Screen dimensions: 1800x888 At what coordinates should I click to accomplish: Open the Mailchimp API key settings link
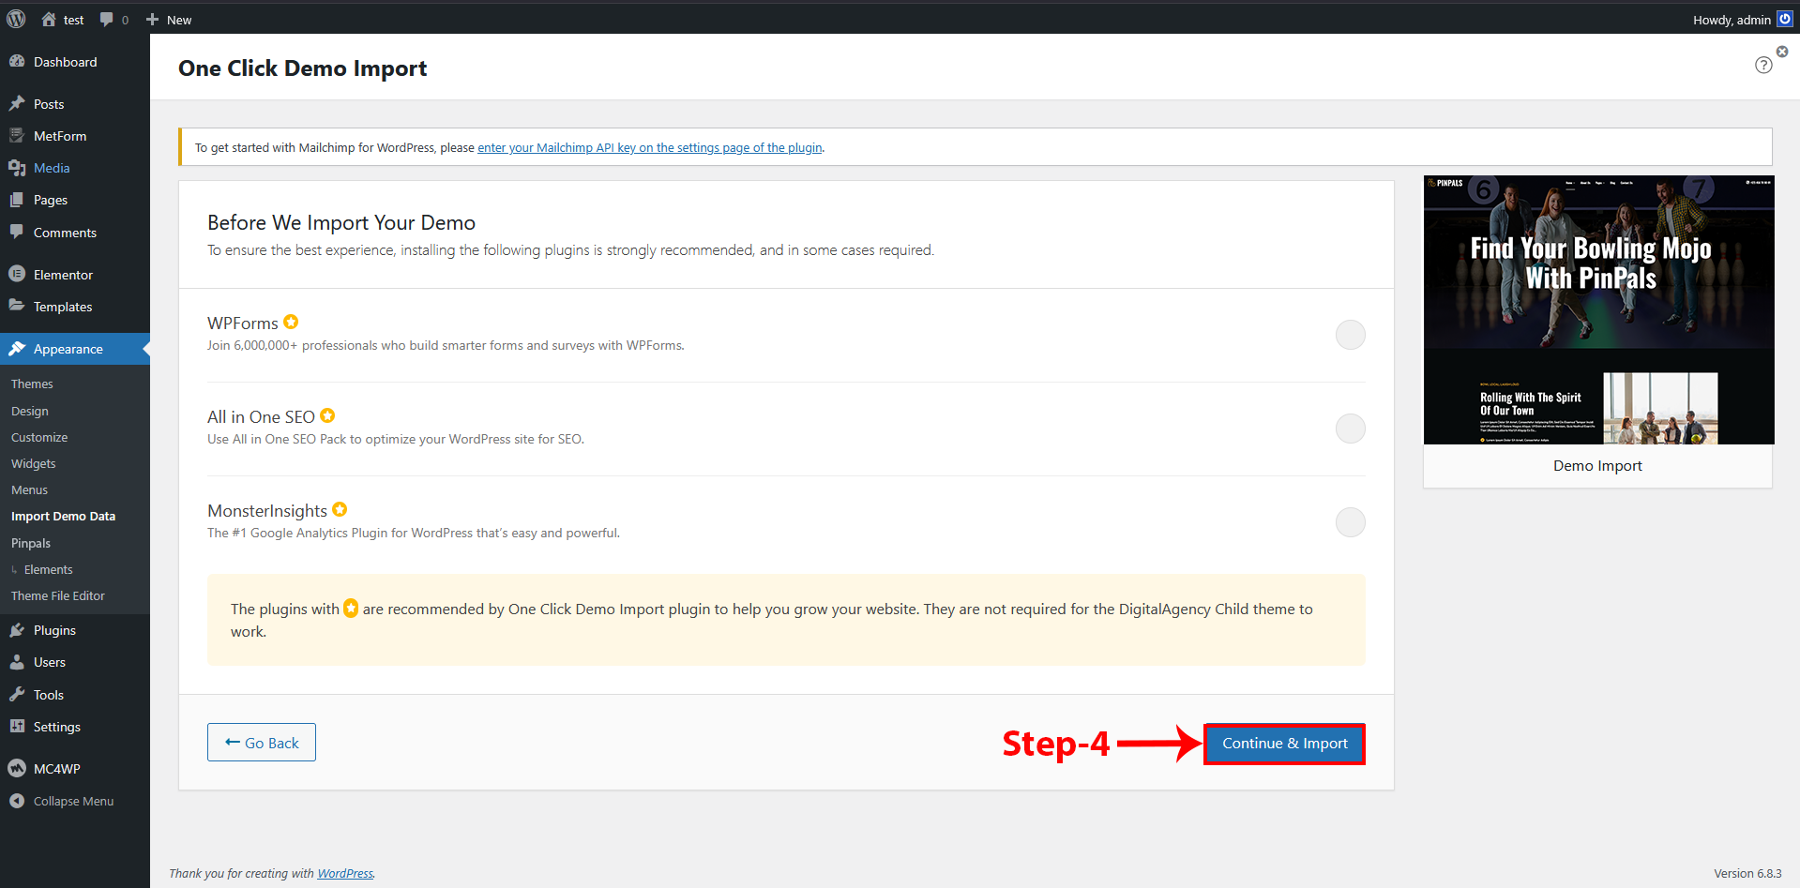click(649, 148)
